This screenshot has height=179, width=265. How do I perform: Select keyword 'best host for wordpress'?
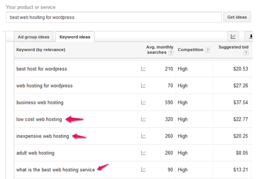(42, 69)
